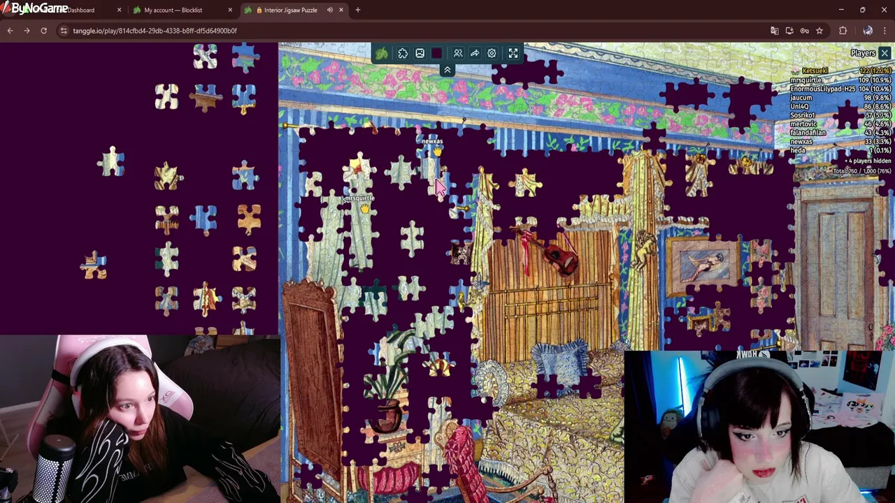Click the share arrow icon
This screenshot has height=503, width=895.
475,53
